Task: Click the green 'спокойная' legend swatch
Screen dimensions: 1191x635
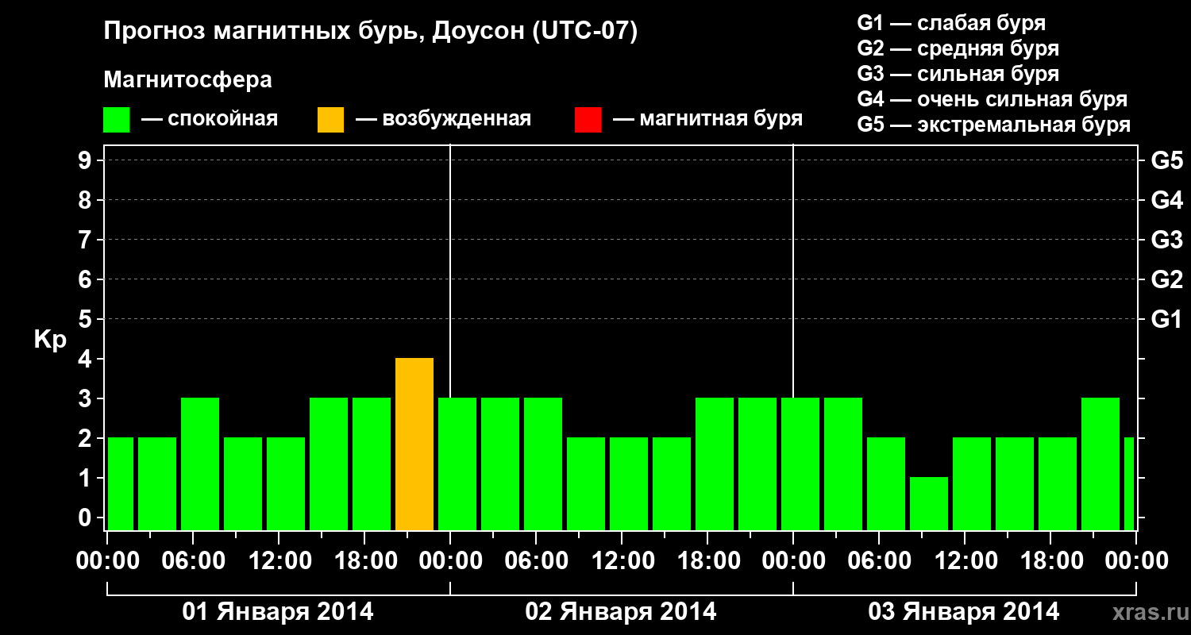Action: (x=117, y=120)
